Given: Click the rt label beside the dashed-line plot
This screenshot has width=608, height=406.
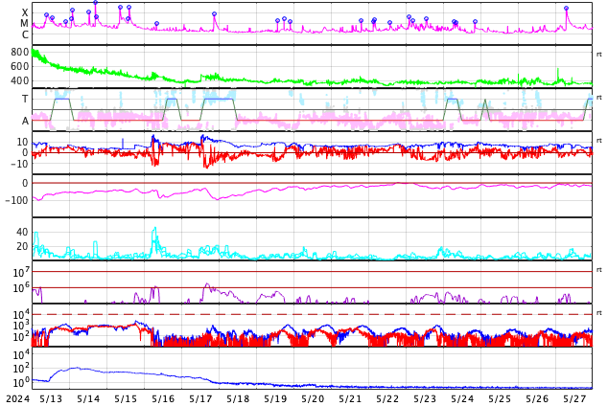Looking at the screenshot, I should point(598,313).
